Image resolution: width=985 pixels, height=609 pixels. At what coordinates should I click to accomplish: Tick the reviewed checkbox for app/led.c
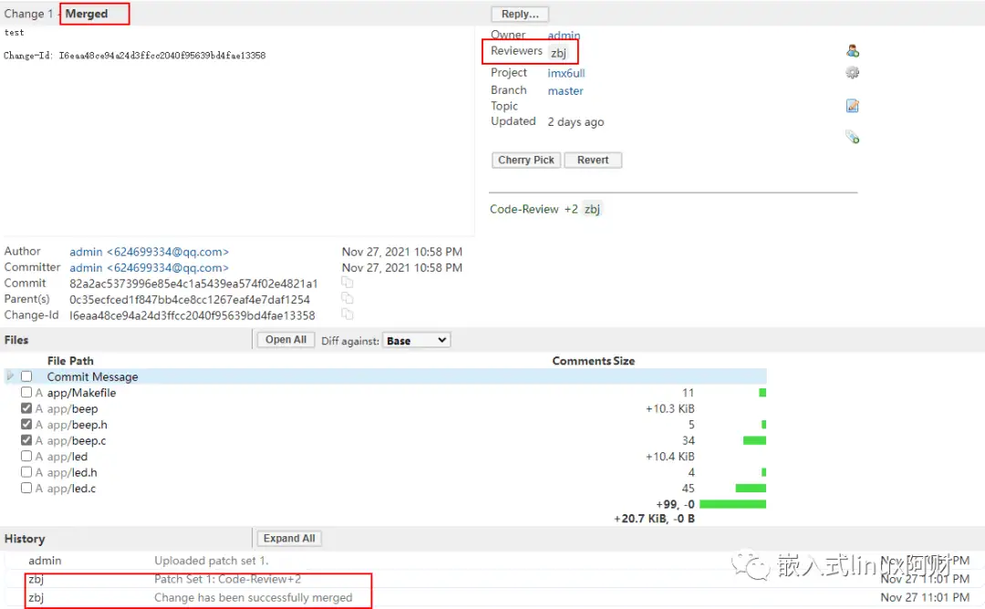[26, 488]
